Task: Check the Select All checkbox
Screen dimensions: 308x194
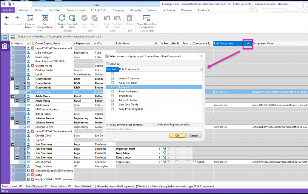Action: [x=107, y=64]
